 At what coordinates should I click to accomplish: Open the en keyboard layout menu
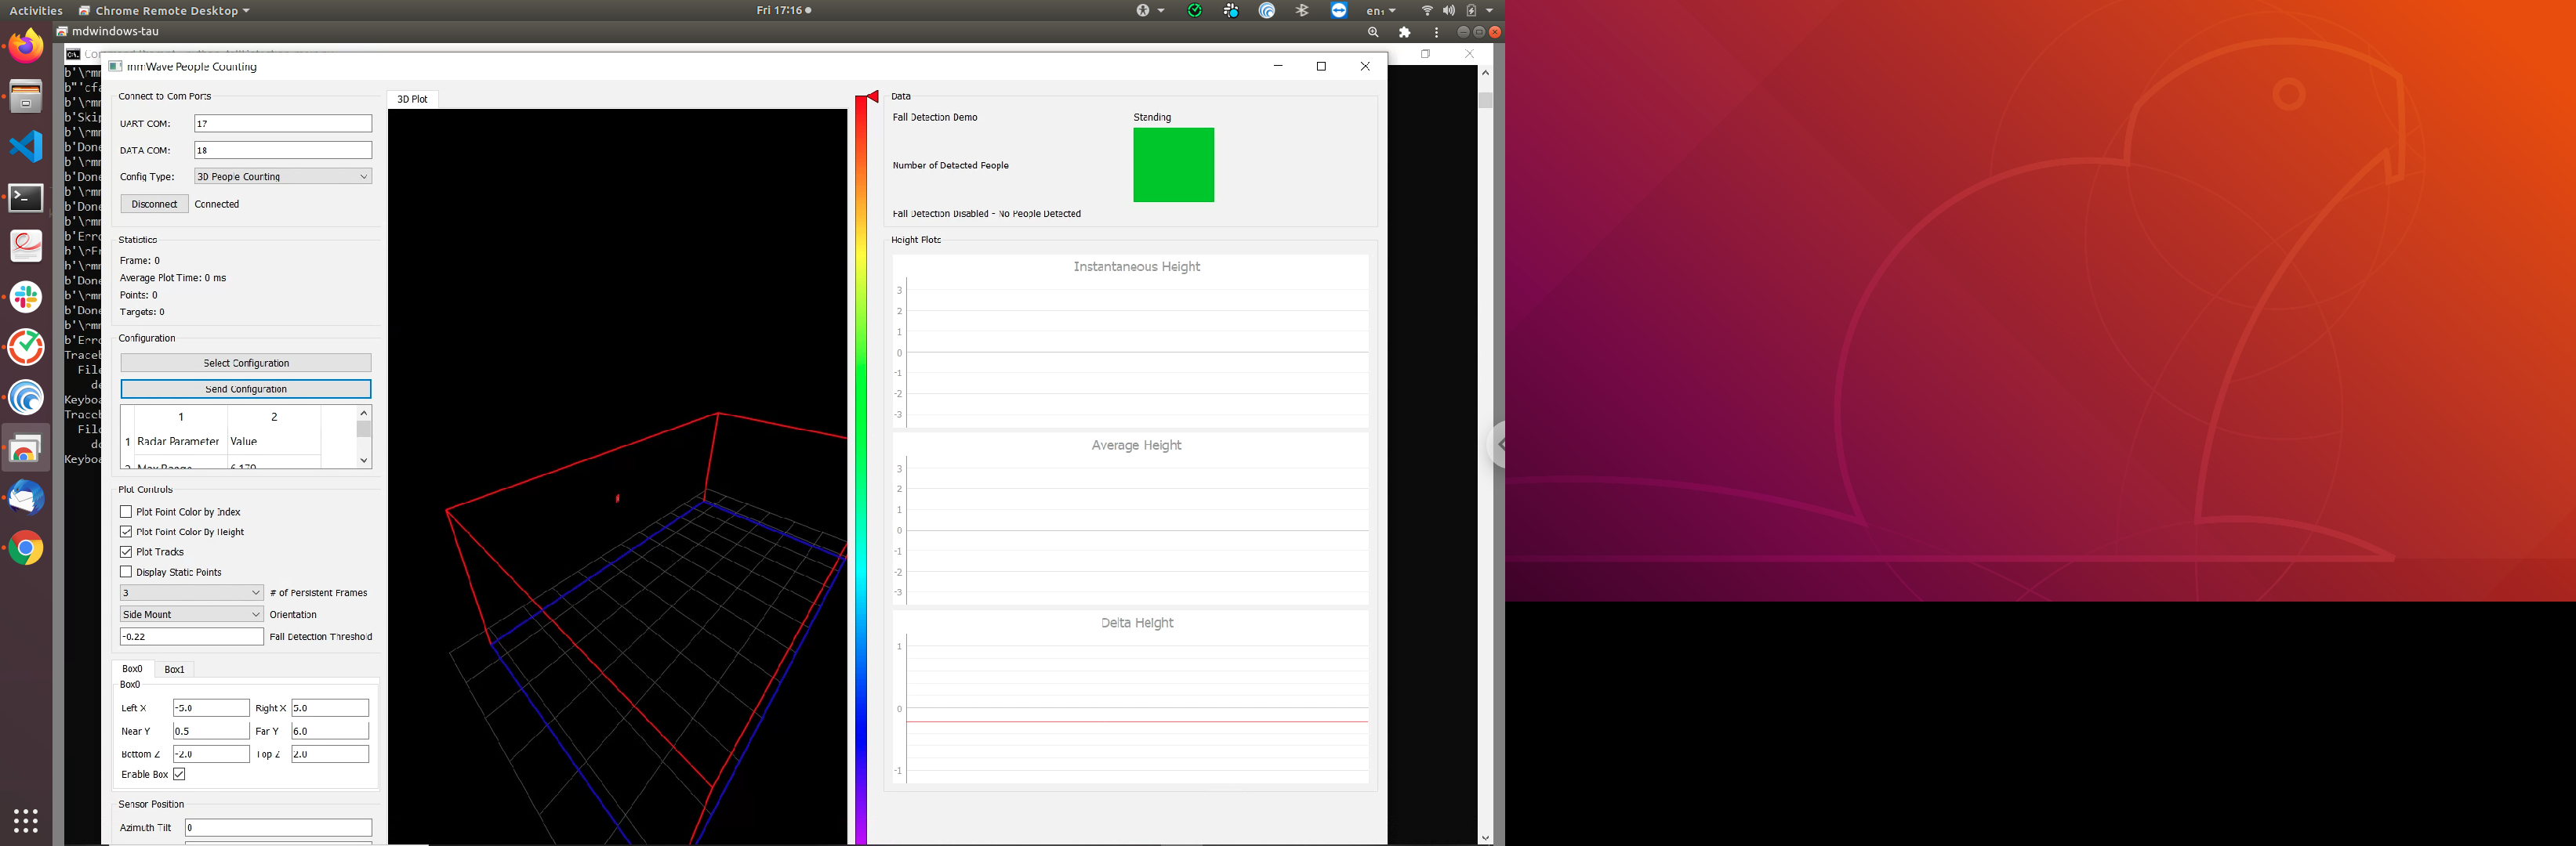click(1381, 10)
